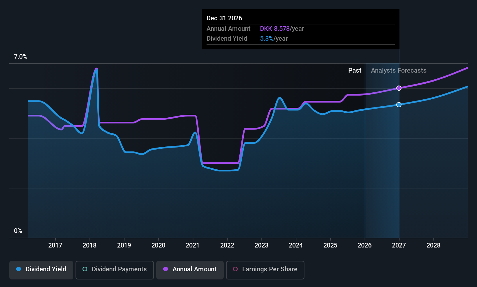Click the DKK 8.578/year value link
Image resolution: width=477 pixels, height=287 pixels.
281,28
